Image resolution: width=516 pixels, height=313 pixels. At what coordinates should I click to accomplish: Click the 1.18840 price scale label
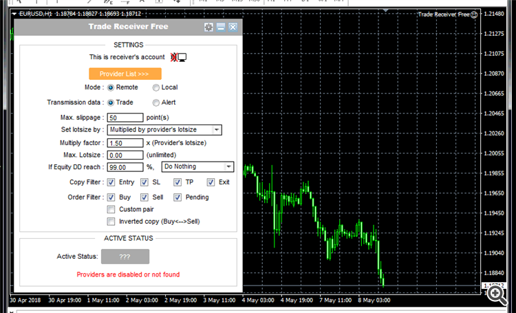(x=494, y=273)
